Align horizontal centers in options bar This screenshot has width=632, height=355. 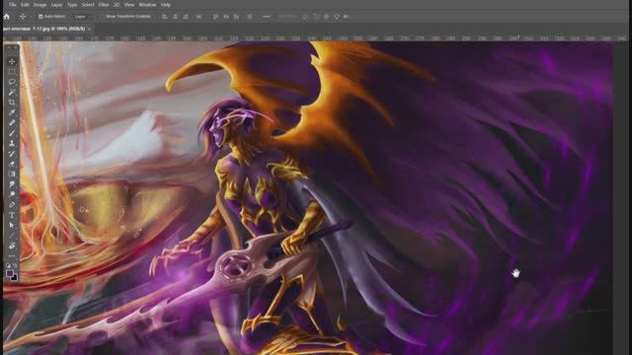coord(175,17)
